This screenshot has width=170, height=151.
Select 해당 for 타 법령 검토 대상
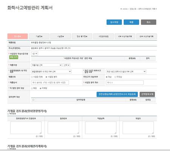(x=32, y=88)
